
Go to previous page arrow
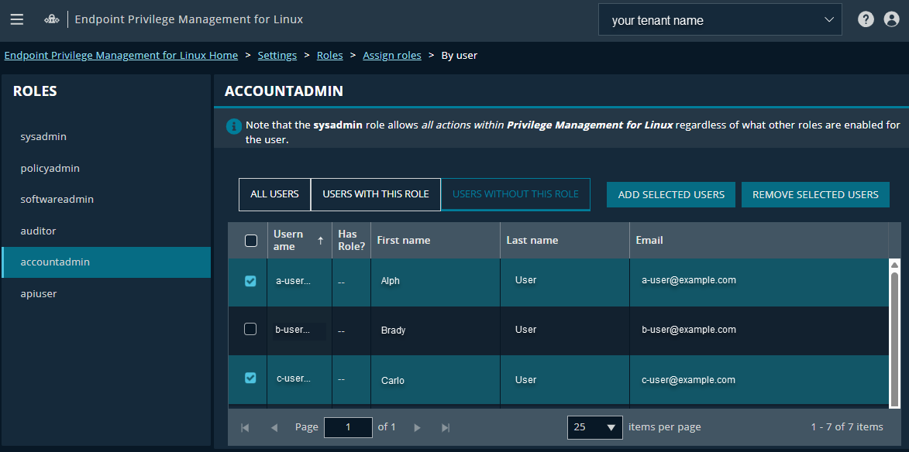(x=274, y=428)
